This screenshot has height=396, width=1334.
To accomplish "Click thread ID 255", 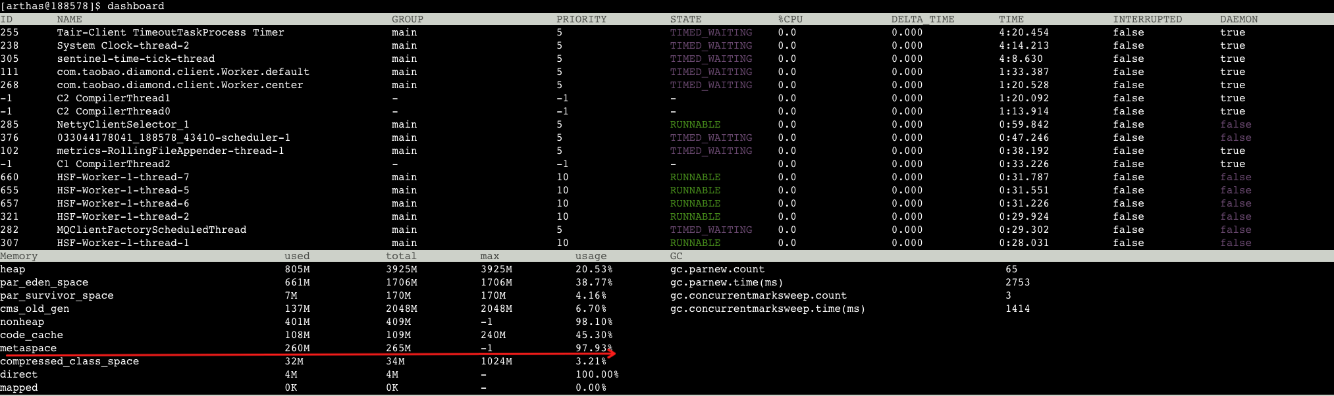I will coord(9,32).
